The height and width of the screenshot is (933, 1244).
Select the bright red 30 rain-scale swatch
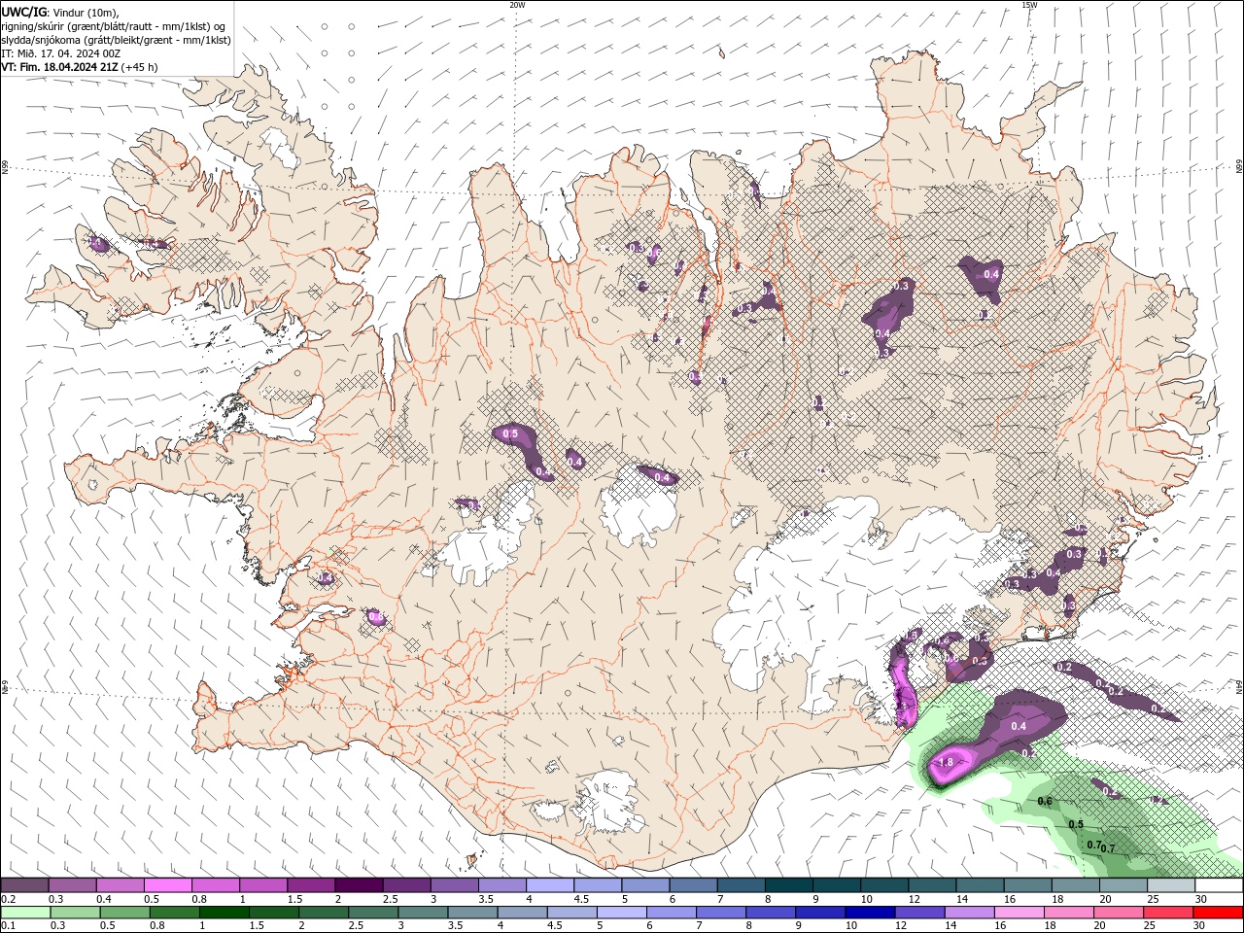(1218, 913)
